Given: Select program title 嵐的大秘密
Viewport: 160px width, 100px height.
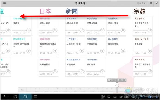Looking at the screenshot, I should tap(45, 23).
